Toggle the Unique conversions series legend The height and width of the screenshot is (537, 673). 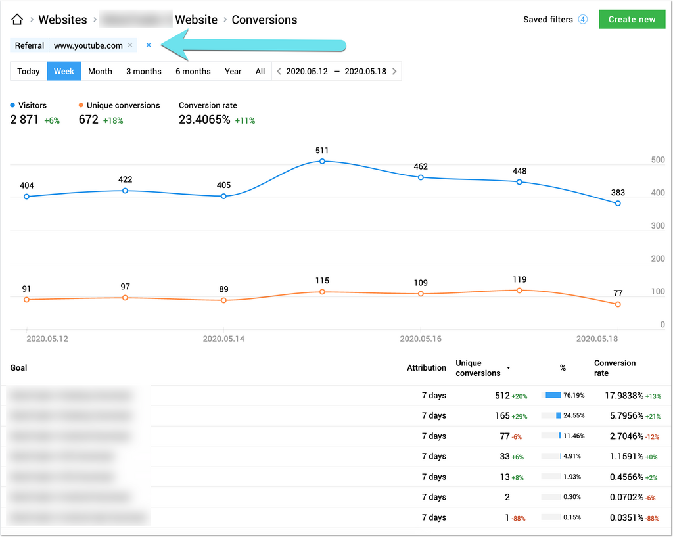(118, 105)
